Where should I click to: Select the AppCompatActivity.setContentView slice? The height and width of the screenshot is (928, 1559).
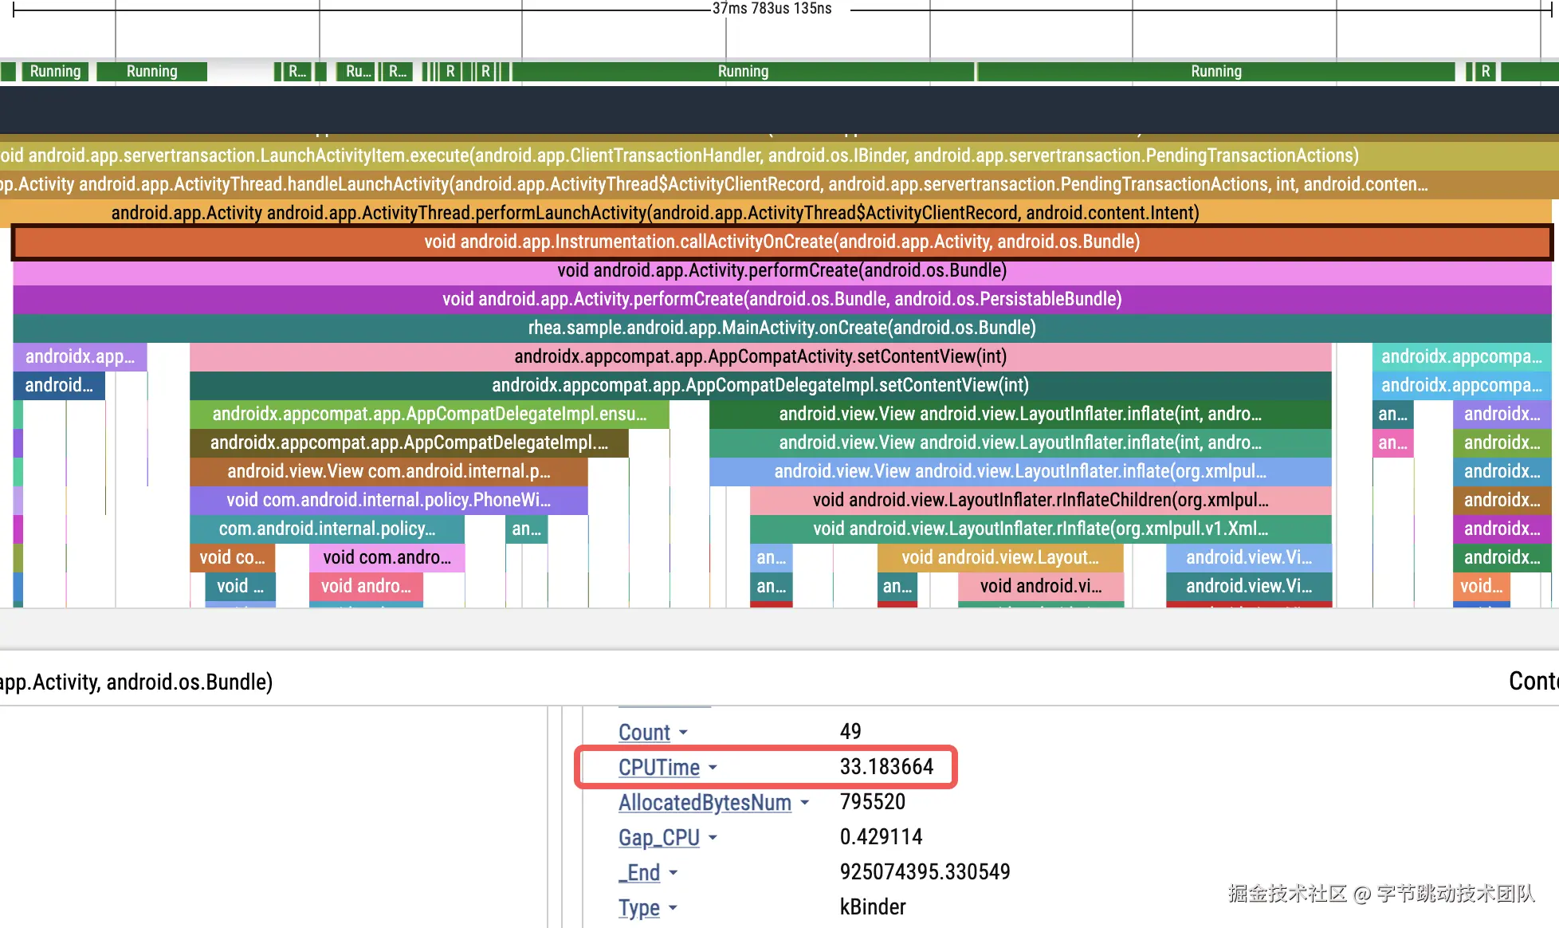(x=760, y=357)
